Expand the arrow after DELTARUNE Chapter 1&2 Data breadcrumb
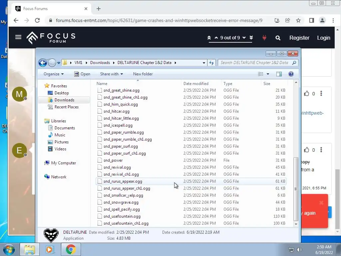 pyautogui.click(x=175, y=63)
